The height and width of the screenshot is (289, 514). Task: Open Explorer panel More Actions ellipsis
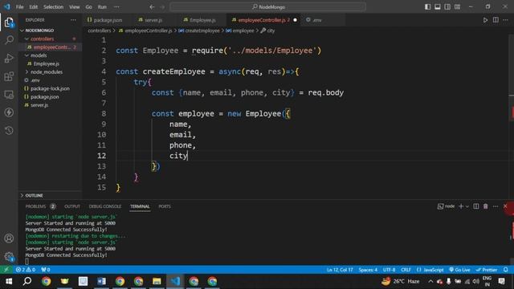point(73,20)
